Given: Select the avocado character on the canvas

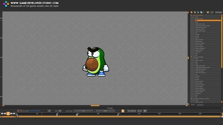Looking at the screenshot, I should [x=96, y=62].
